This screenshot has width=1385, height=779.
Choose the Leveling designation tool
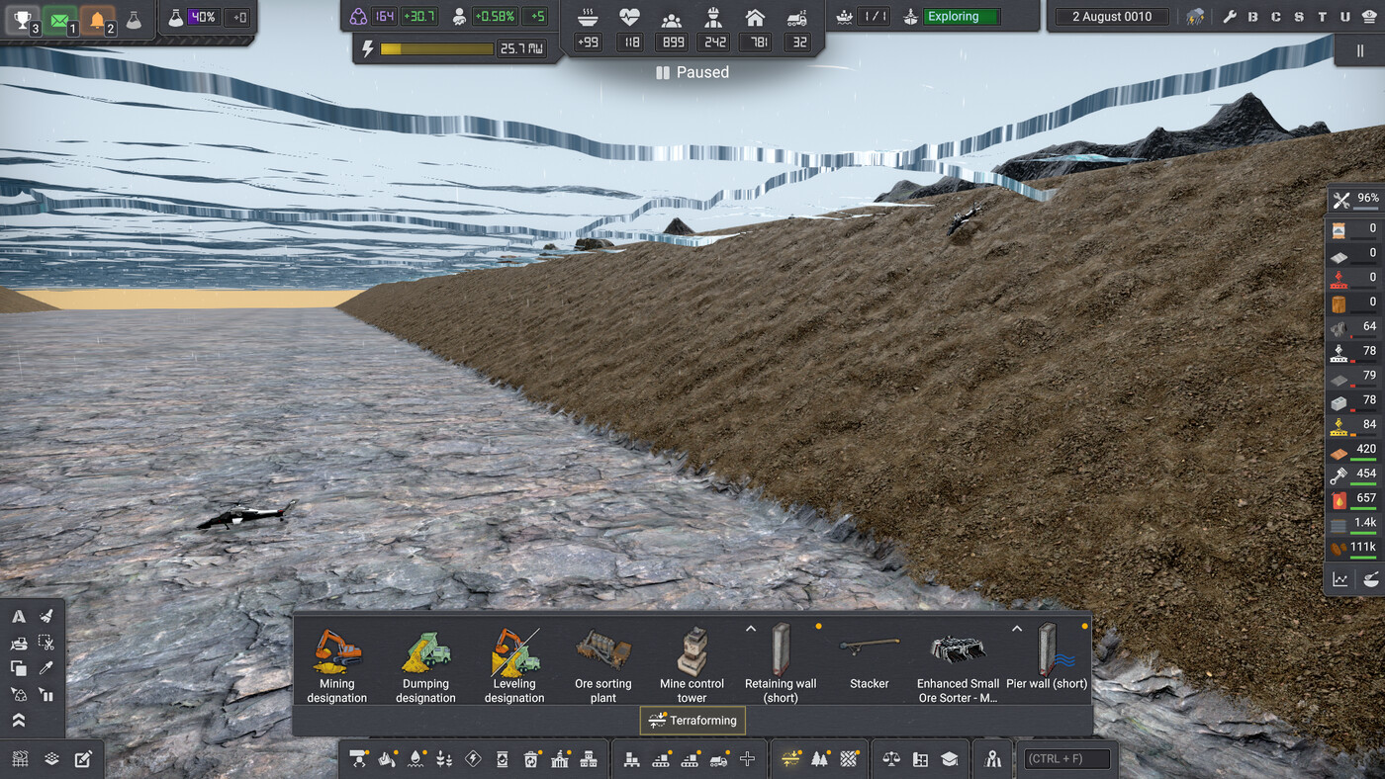514,664
